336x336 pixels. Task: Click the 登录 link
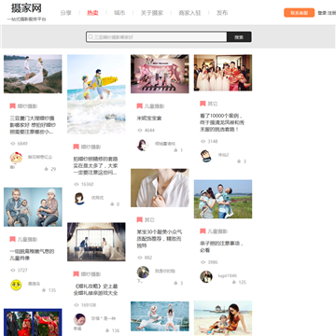(x=322, y=13)
